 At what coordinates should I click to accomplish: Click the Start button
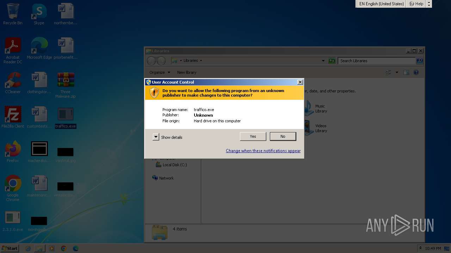(x=10, y=248)
